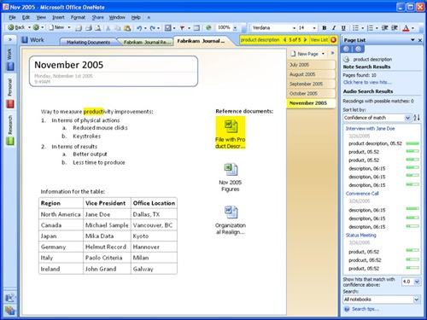Screen dimensions: 427x320
Task: Click the Print icon in toolbar
Action: (89, 28)
